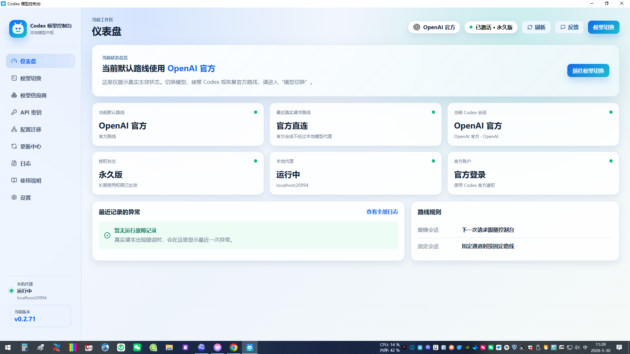Click the 当前 Codex 会话 card title
The image size is (630, 354).
coord(470,112)
